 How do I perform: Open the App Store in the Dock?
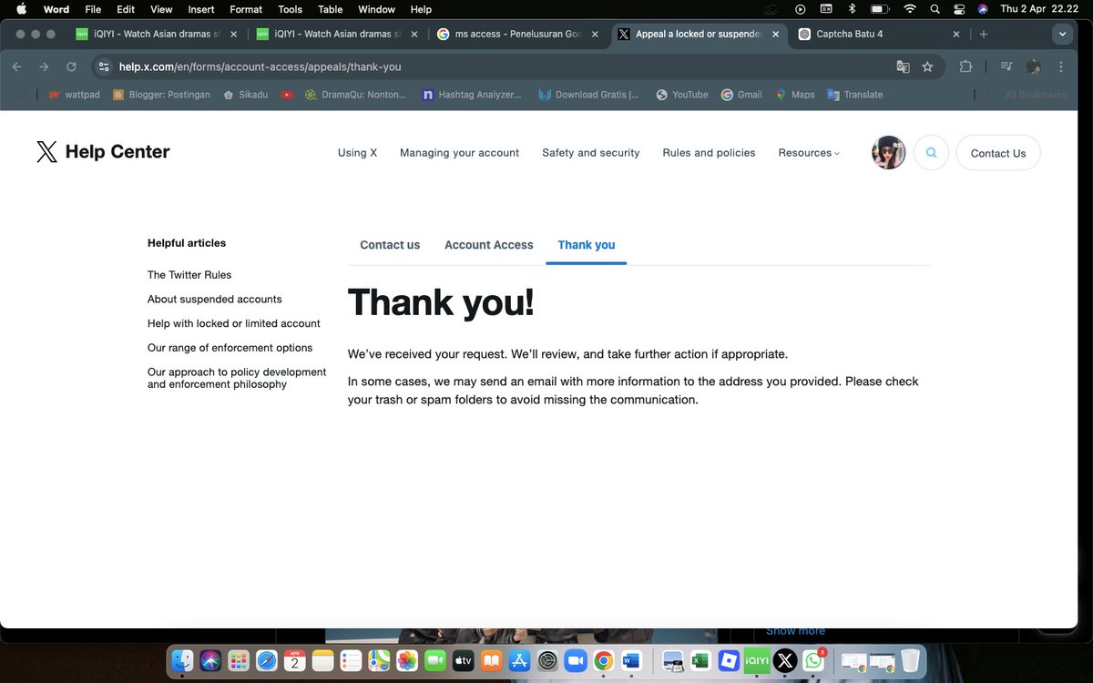click(519, 660)
